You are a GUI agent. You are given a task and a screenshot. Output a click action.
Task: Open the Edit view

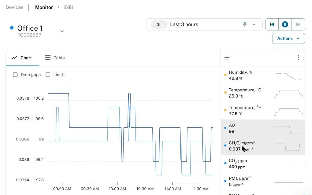(69, 7)
